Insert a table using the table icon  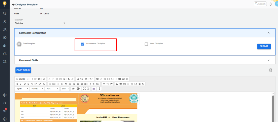pyautogui.click(x=124, y=84)
